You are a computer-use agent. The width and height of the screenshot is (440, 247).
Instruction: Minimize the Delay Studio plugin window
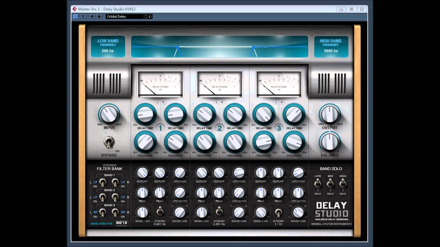[341, 9]
